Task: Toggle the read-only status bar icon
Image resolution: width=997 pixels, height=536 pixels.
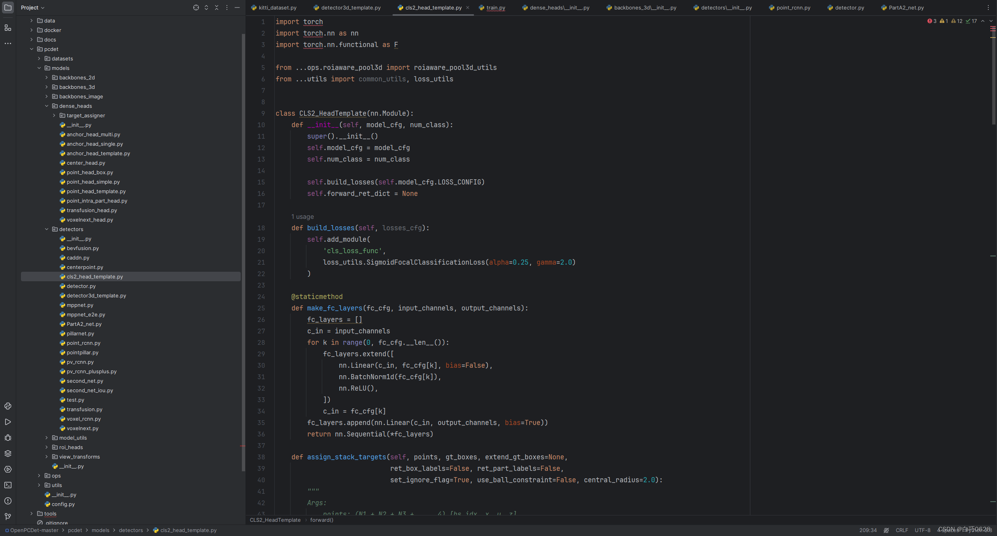Action: 886,530
